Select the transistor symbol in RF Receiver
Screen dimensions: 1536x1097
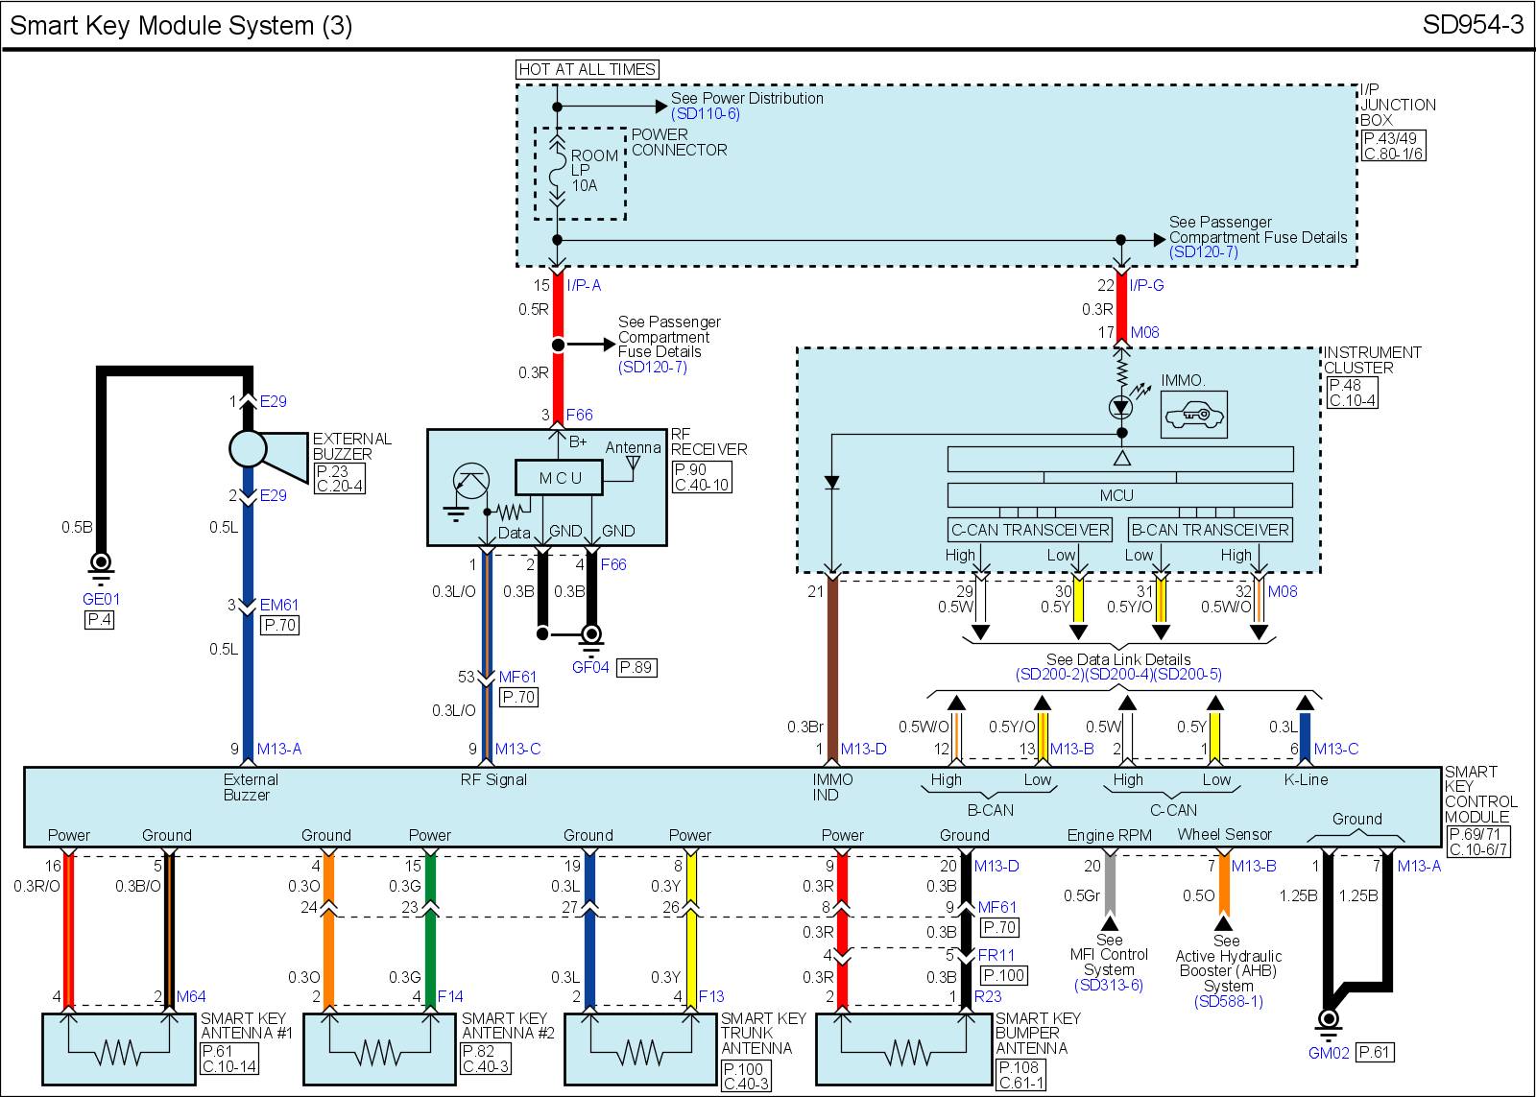click(472, 480)
